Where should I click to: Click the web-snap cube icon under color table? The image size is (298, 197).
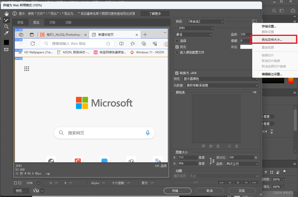point(211,146)
